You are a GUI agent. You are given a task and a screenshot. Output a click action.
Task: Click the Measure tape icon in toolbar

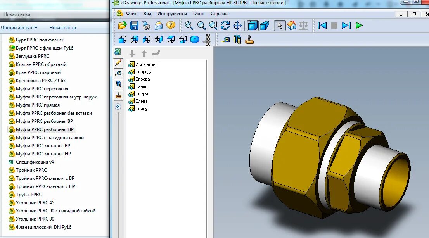click(225, 40)
